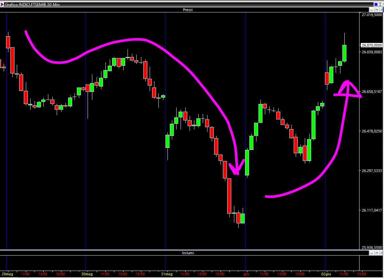Close the Volumi panel
Image resolution: width=384 pixels, height=278 pixels.
(381, 253)
